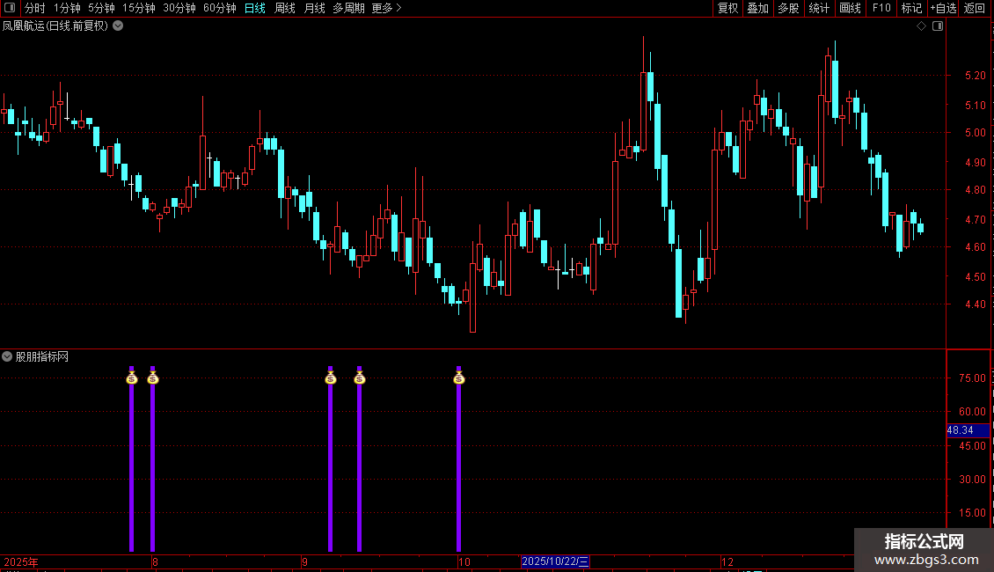
Task: Expand the 更多 periods menu
Action: [387, 8]
